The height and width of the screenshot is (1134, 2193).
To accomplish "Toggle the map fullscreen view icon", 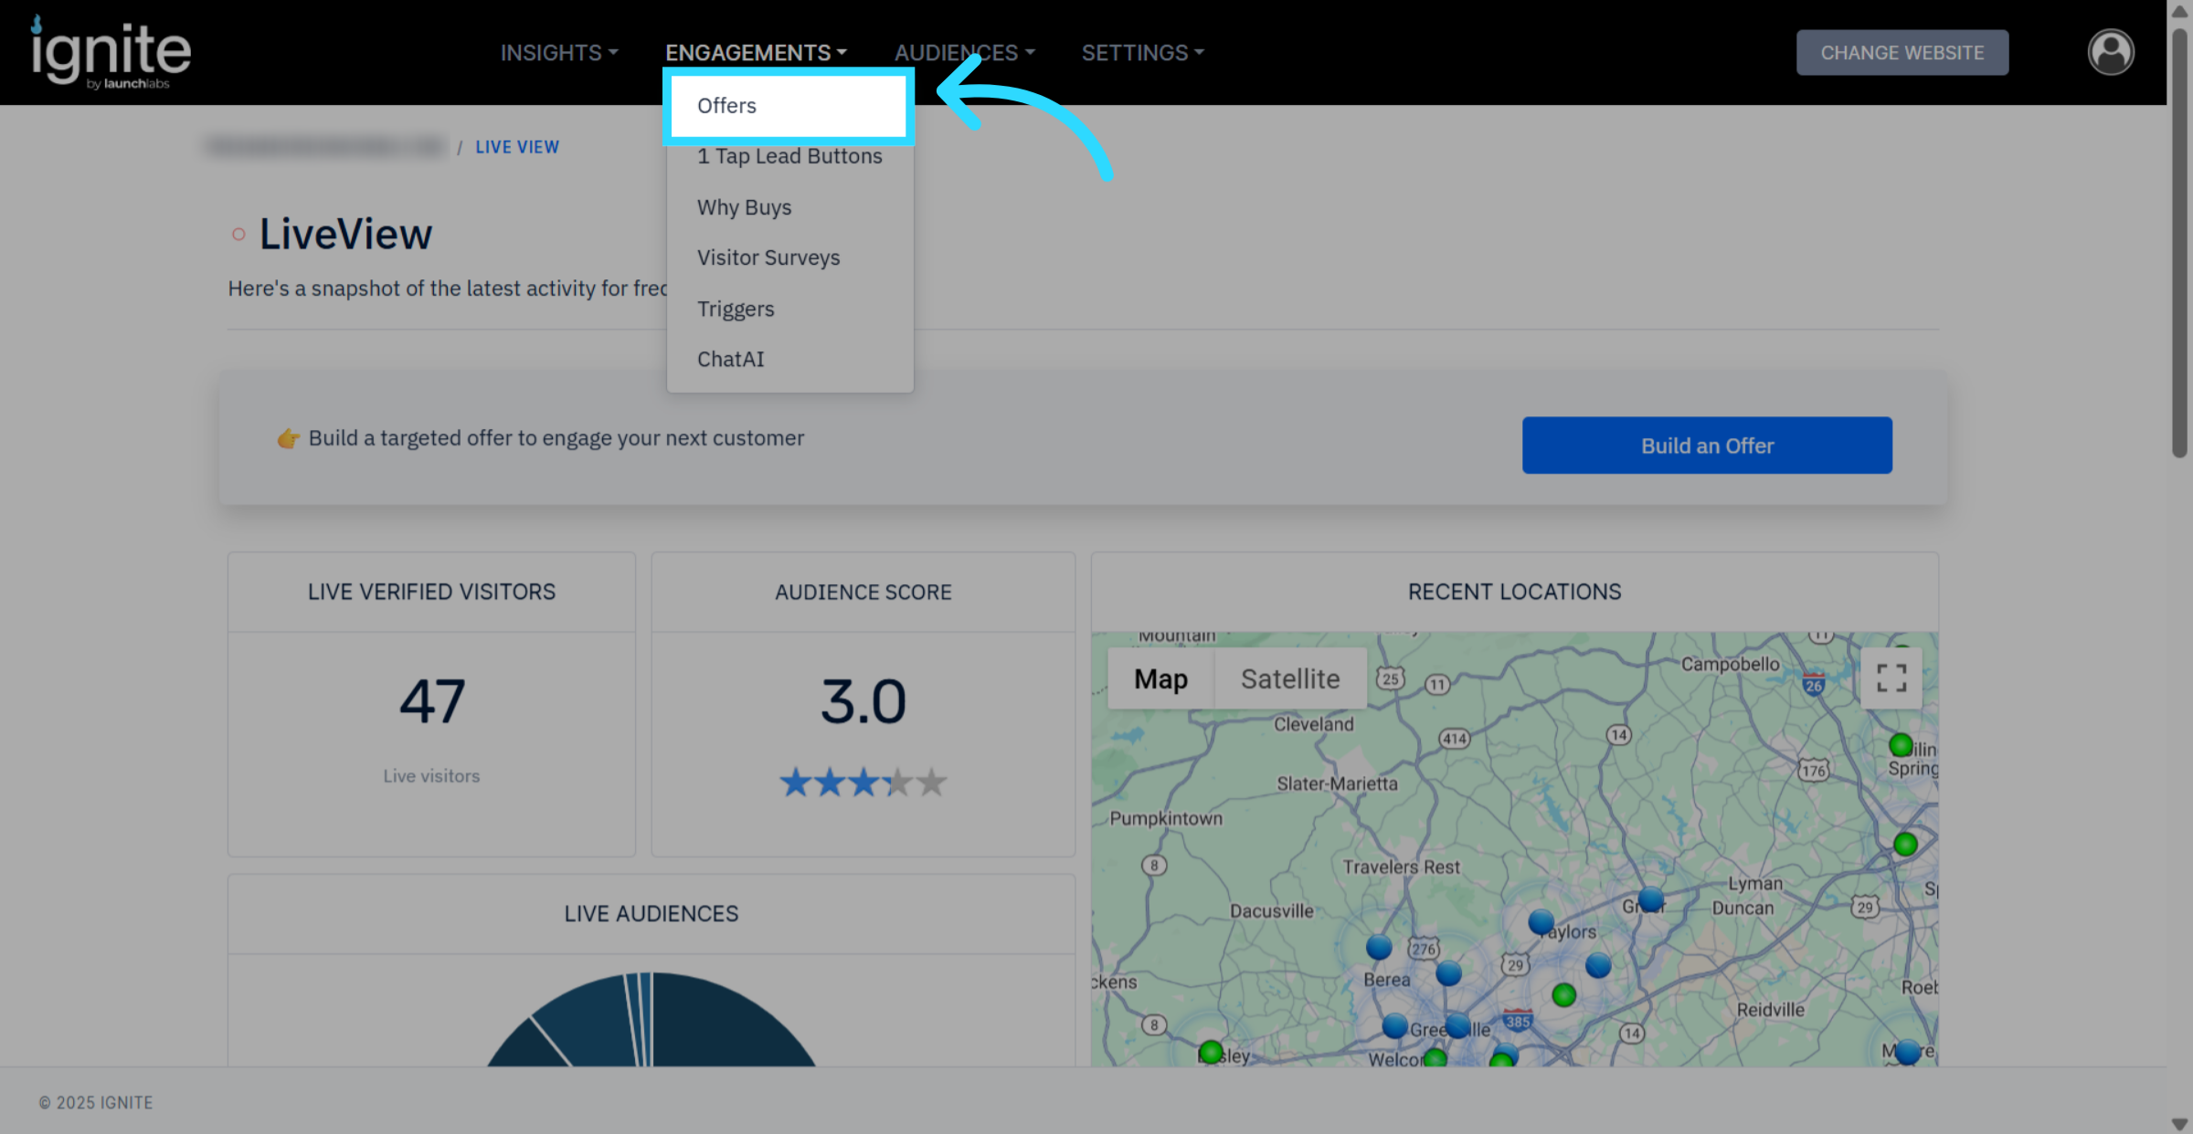I will 1891,678.
